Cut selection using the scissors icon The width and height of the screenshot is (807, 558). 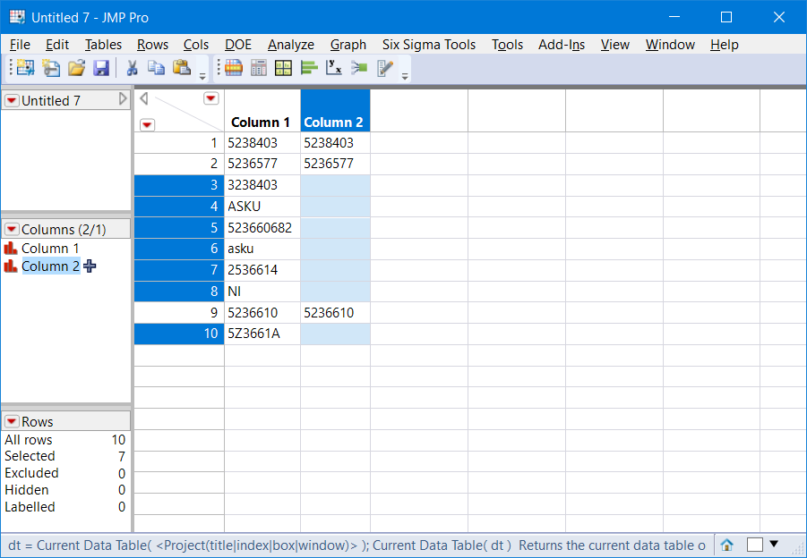coord(131,68)
